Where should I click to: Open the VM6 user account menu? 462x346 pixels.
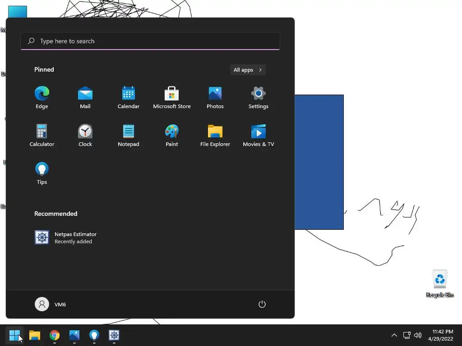[51, 304]
